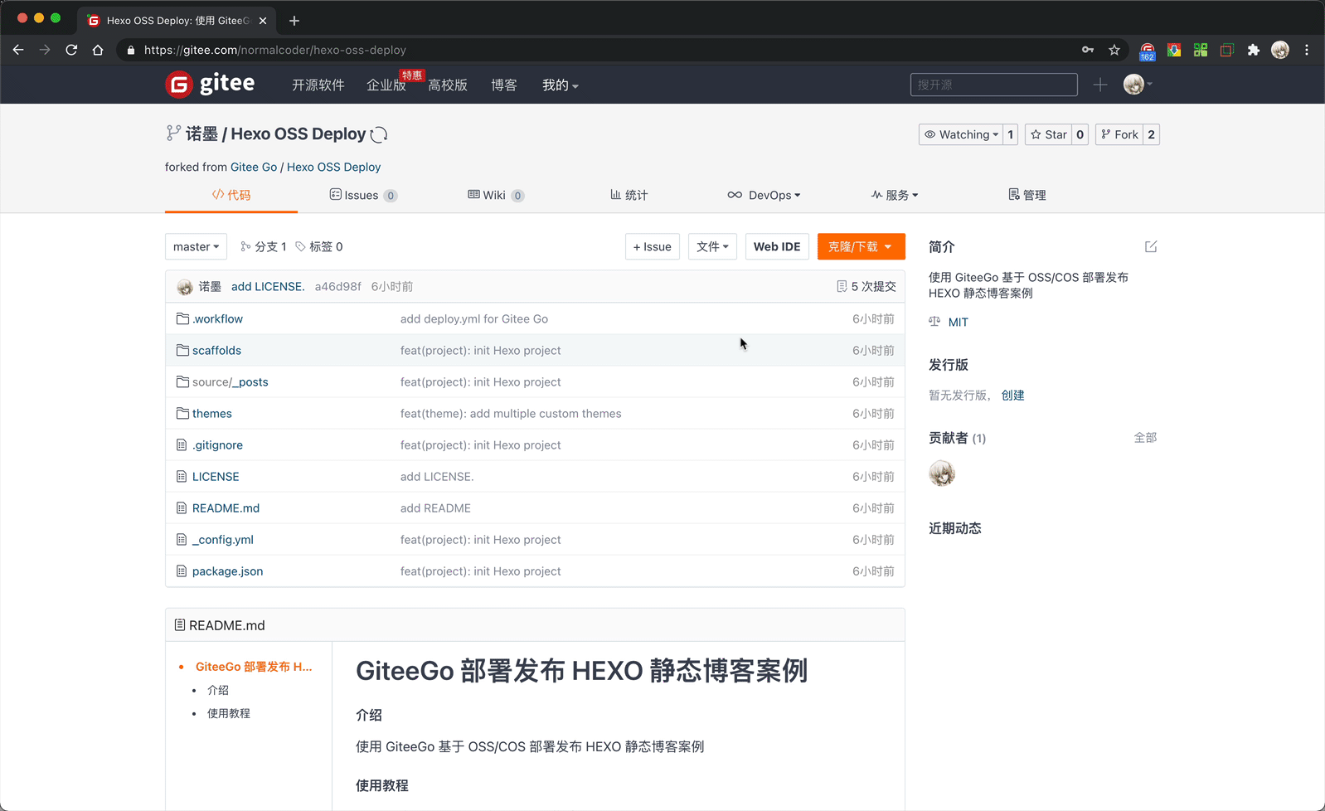Open the _config.yml file
Screen dimensions: 1325x811
[x=222, y=539]
